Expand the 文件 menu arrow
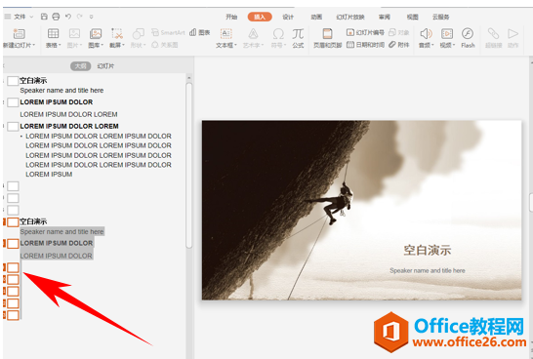Screen dimensions: 533x359 (31, 17)
